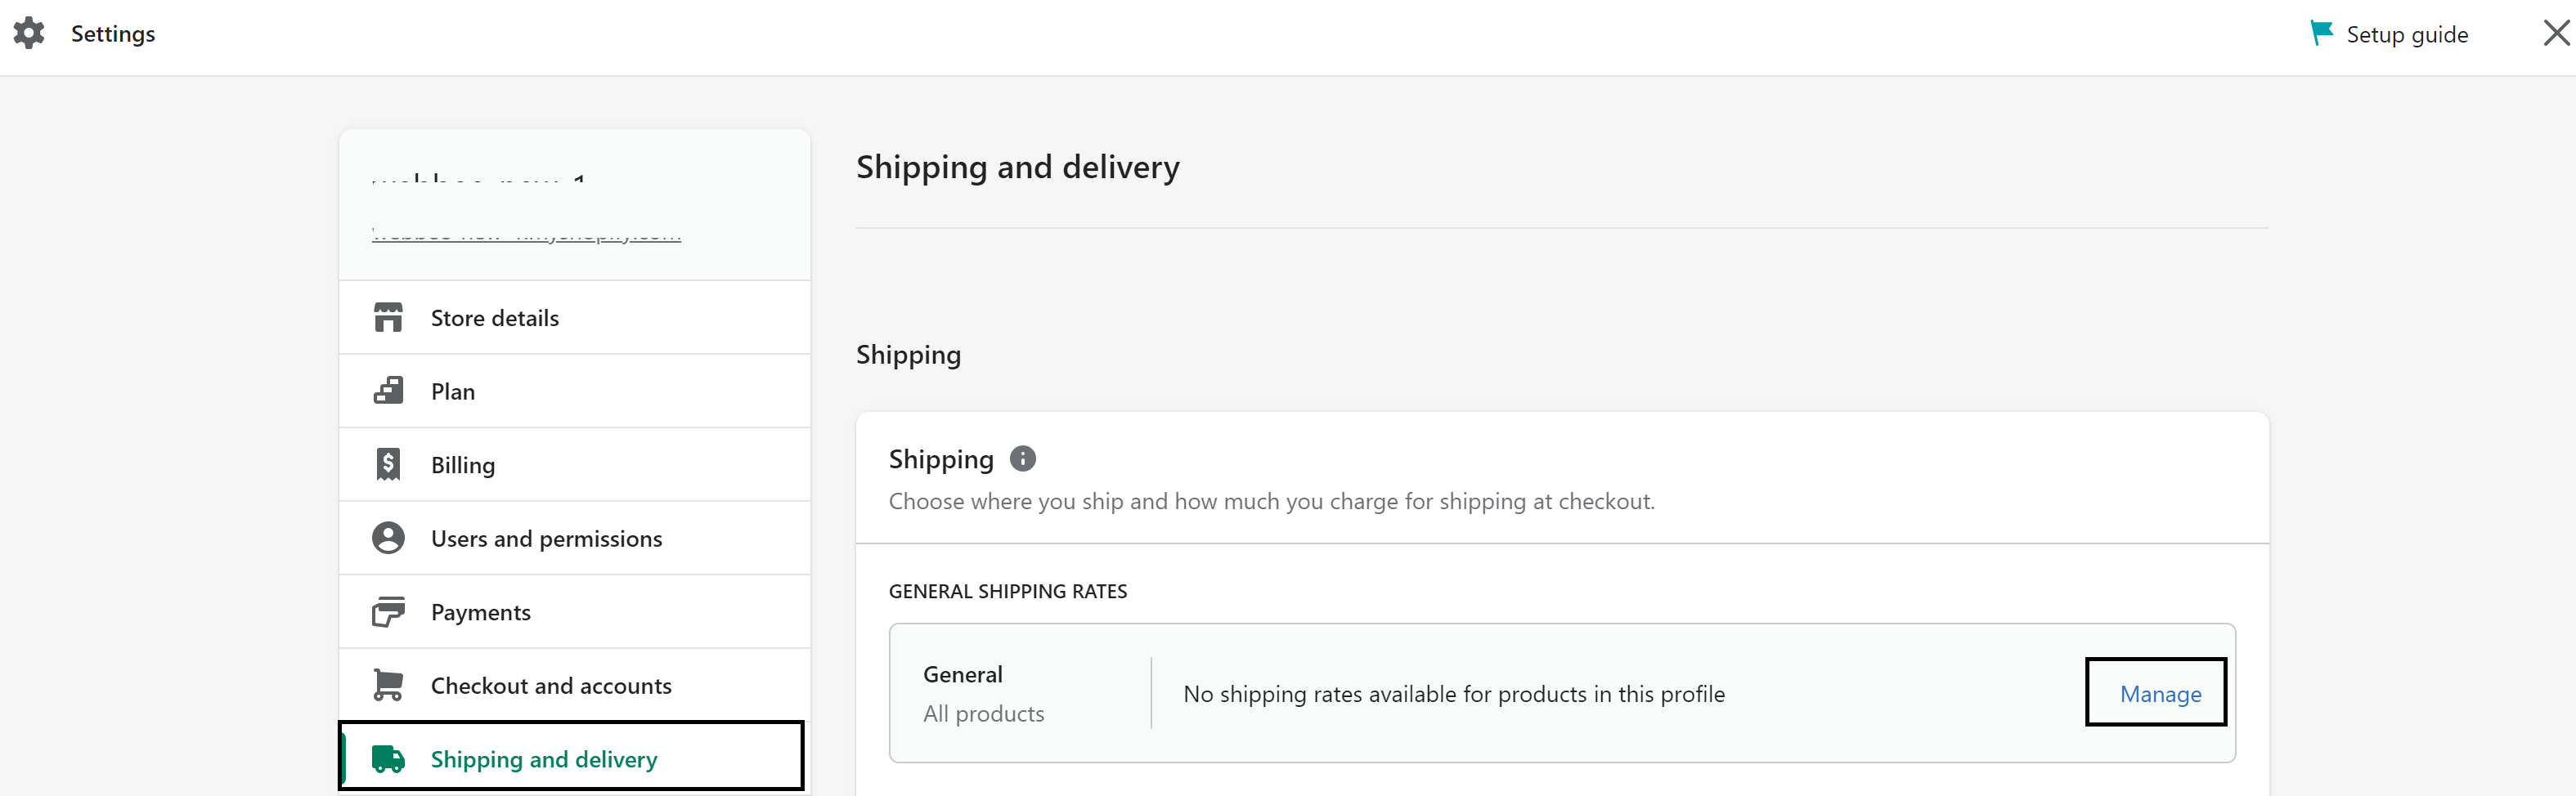The height and width of the screenshot is (796, 2576).
Task: Click the Payments card icon
Action: [x=388, y=611]
